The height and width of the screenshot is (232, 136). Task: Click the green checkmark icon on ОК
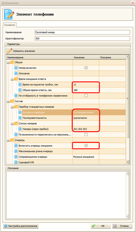(94, 226)
